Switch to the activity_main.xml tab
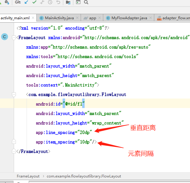190x183 pixels. (15, 18)
